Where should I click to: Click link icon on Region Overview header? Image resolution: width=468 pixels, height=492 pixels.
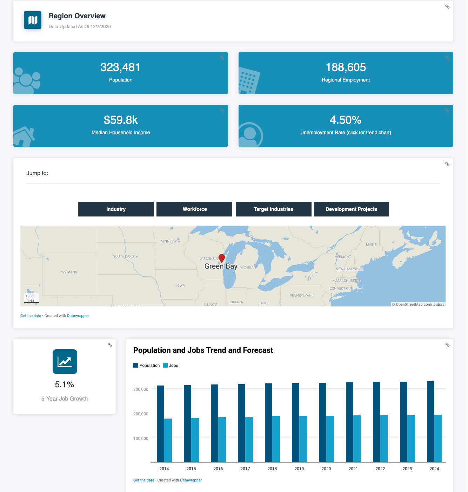tap(447, 7)
